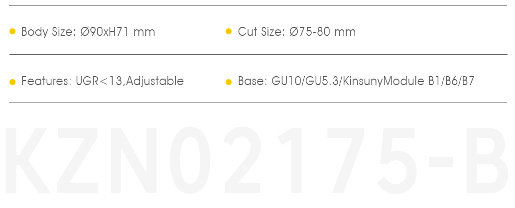The image size is (515, 208).
Task: Click the yellow bullet beside Base
Action: (229, 82)
